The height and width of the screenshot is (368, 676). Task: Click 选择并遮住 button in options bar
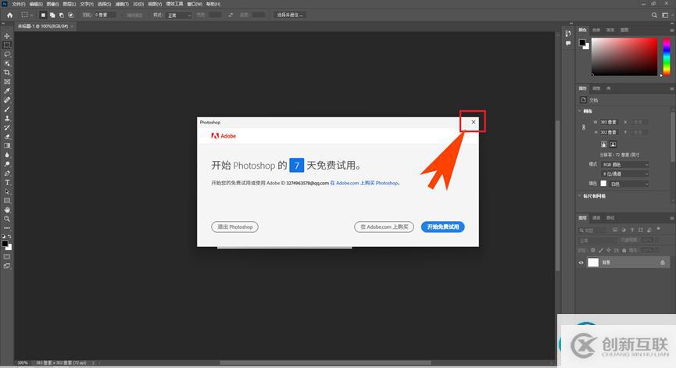(x=290, y=15)
